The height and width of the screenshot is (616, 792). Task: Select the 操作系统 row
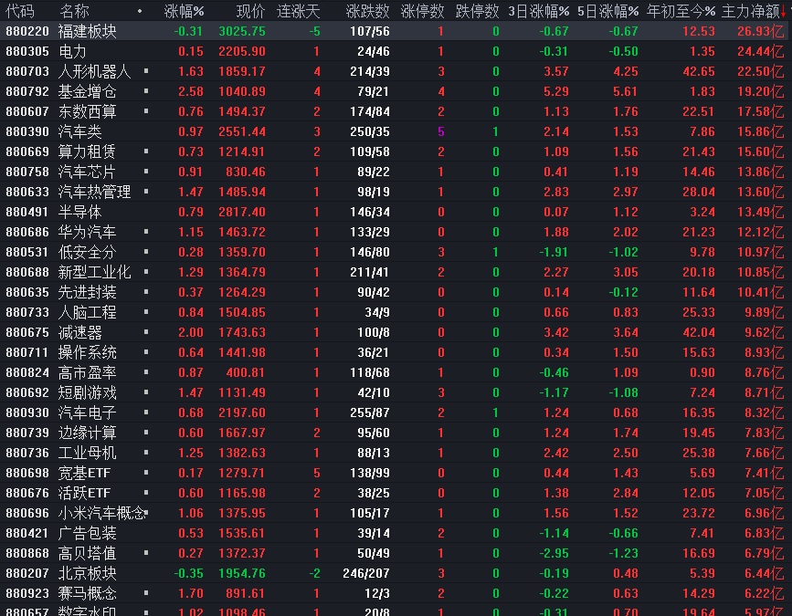coord(396,352)
